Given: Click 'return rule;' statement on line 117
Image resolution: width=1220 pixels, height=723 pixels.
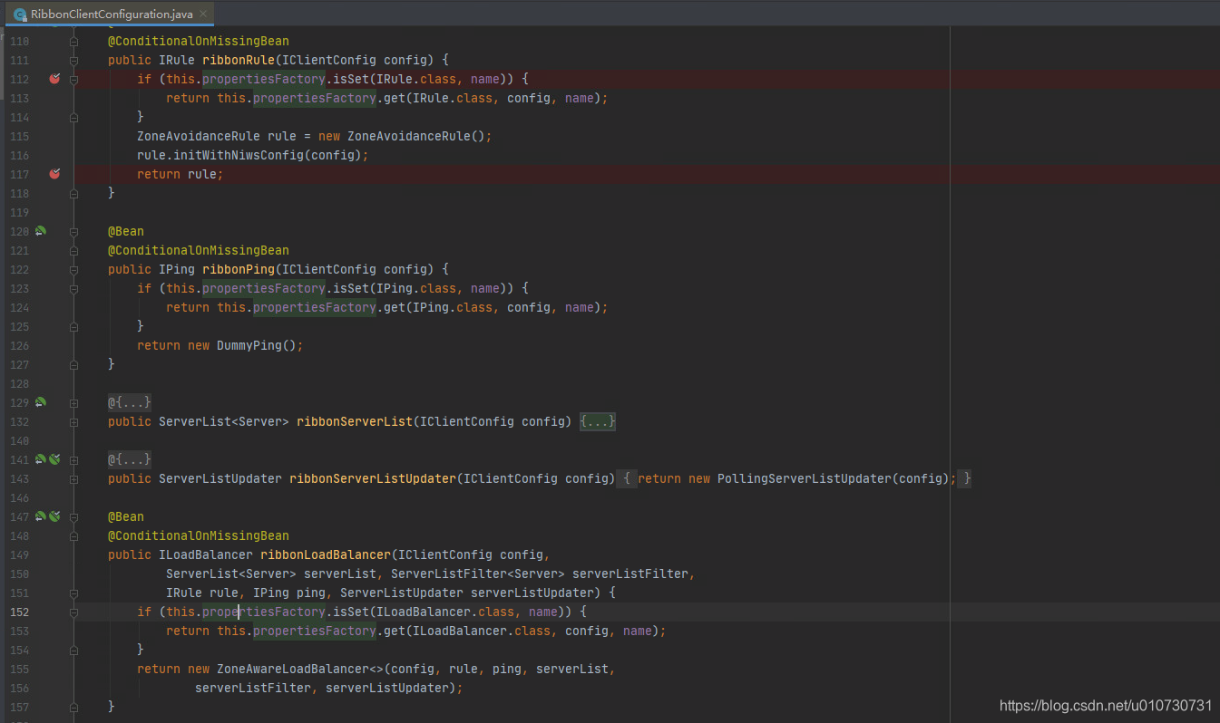Looking at the screenshot, I should (181, 174).
